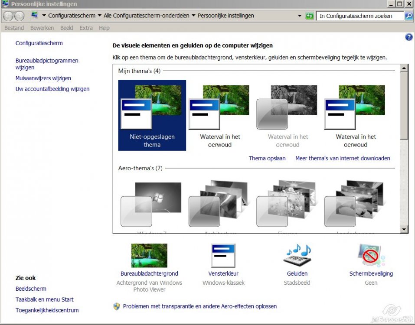
Task: Click Bureaubladachtergrond text link
Action: (149, 274)
